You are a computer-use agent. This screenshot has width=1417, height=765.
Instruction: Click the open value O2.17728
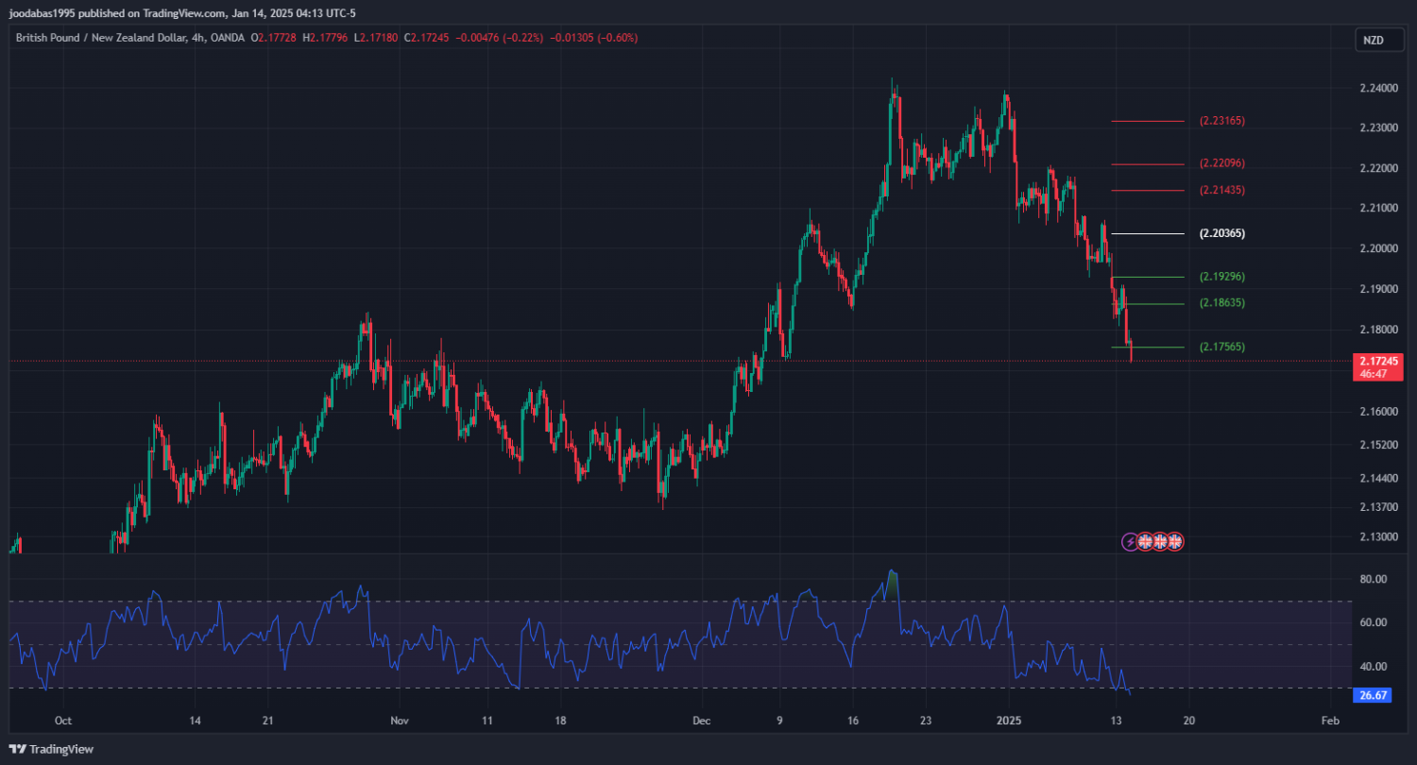(272, 38)
